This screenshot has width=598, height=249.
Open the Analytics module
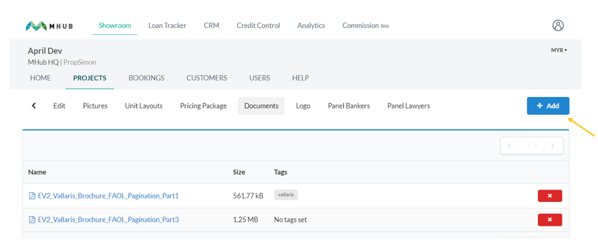tap(311, 26)
